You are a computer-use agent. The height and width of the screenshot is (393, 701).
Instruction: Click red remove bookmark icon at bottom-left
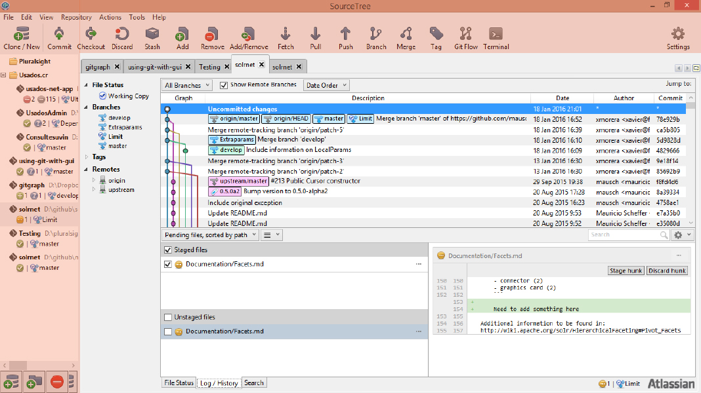(57, 382)
